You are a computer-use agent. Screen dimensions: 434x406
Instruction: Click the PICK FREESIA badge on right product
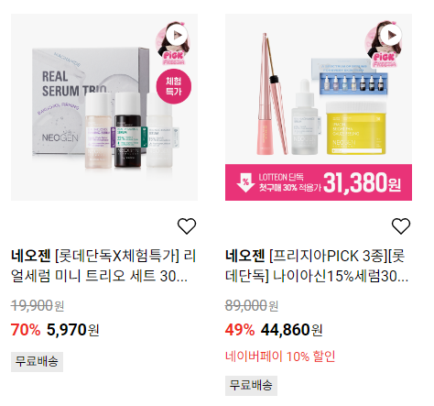coord(385,60)
